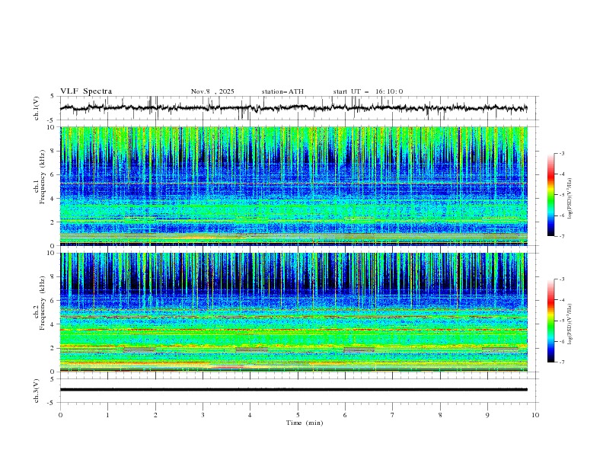603x466 pixels.
Task: Click the ch.1 voltage waveform trace
Action: pos(293,108)
